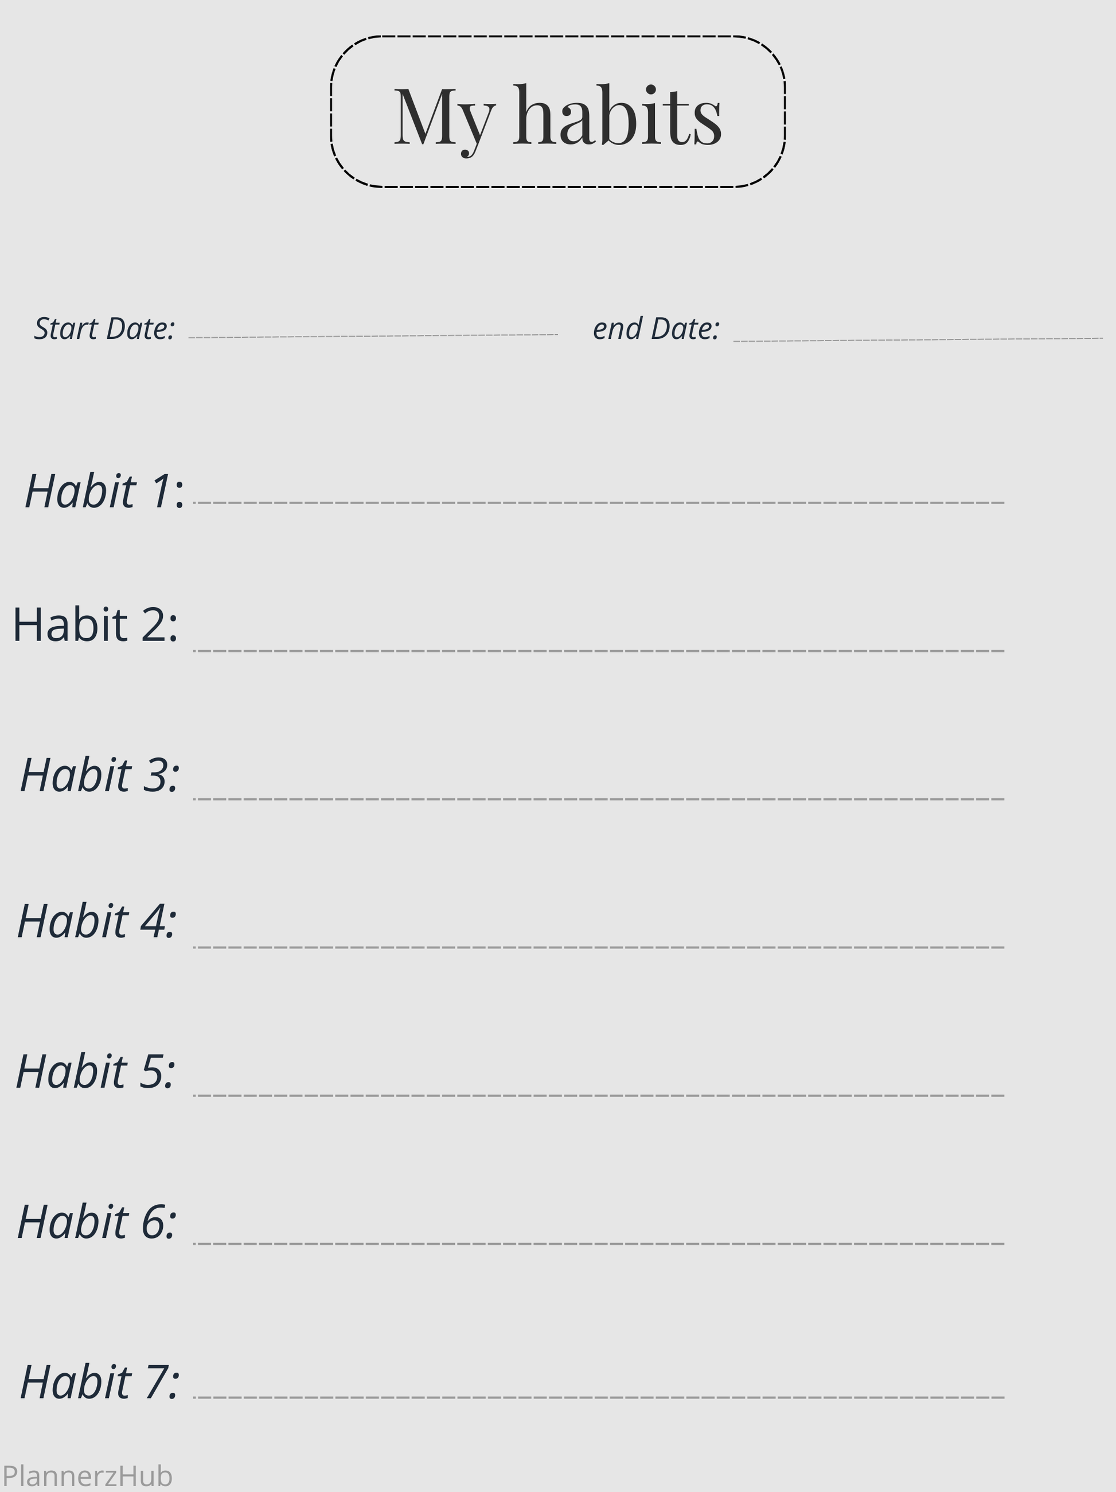Select the Habit 1 writing line
1116x1492 pixels.
point(599,502)
